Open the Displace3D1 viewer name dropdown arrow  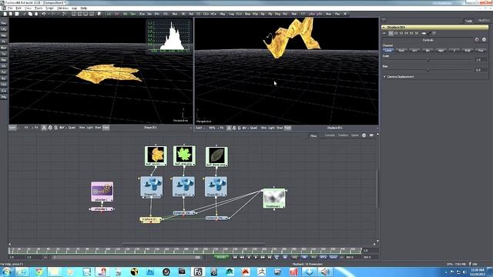click(377, 128)
